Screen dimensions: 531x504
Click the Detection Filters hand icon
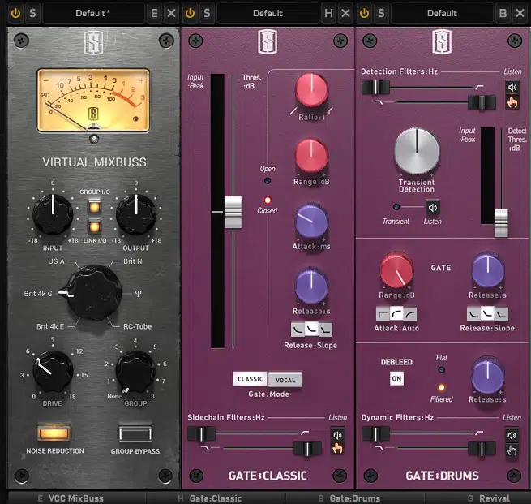[x=512, y=101]
